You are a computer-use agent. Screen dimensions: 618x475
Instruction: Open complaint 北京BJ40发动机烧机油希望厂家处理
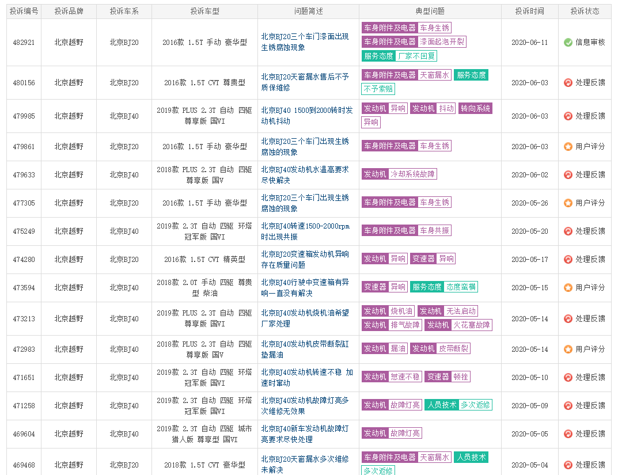point(305,318)
